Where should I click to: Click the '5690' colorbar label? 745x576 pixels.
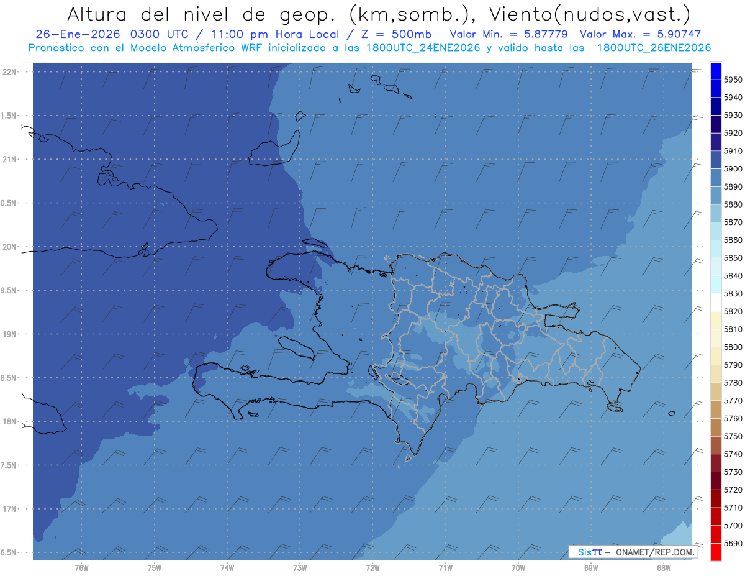[x=733, y=543]
